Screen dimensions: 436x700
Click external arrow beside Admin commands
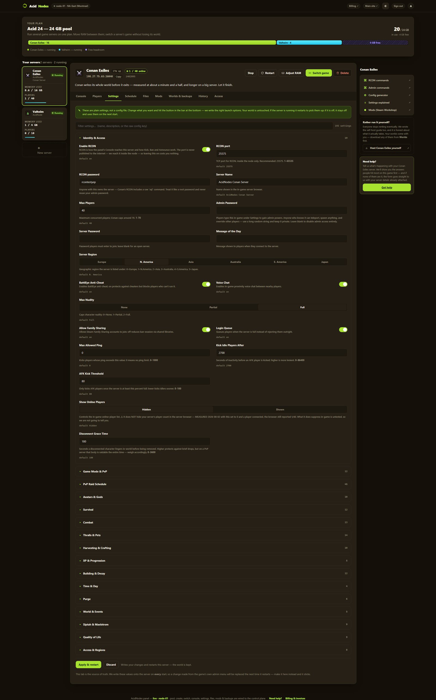(x=410, y=88)
